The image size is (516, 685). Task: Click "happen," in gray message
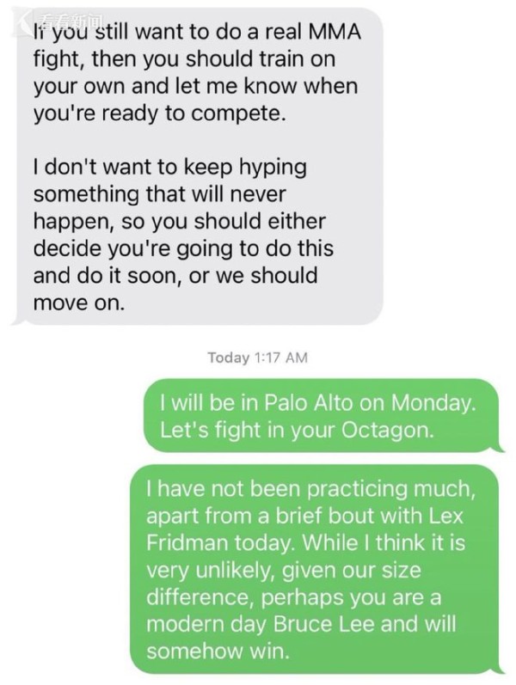click(x=74, y=223)
